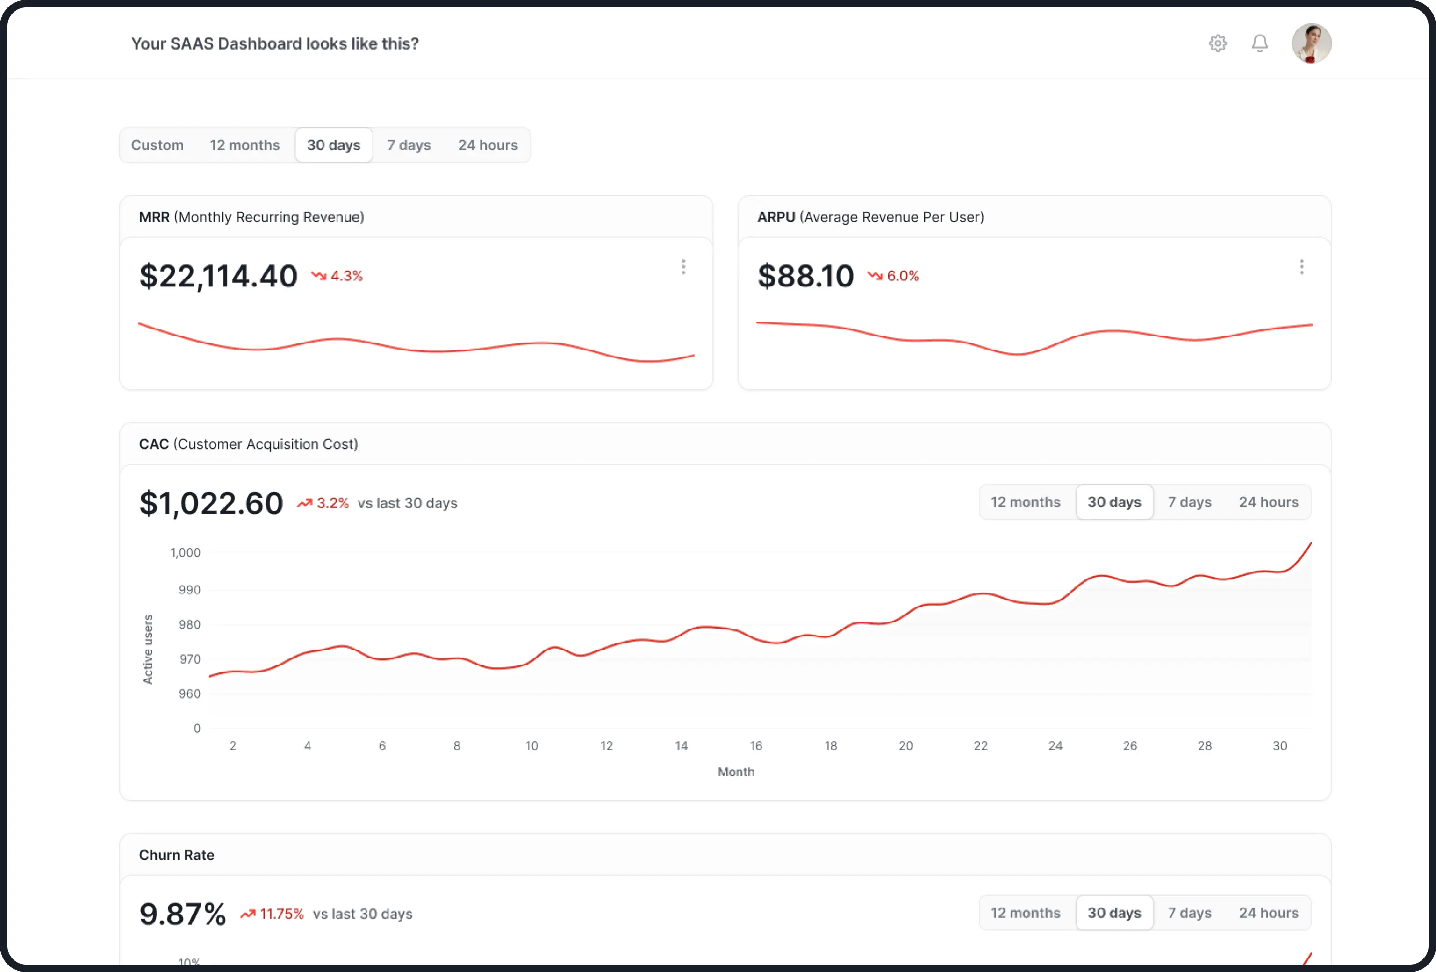Select the Custom range tab at top
The height and width of the screenshot is (972, 1436).
[x=158, y=145]
